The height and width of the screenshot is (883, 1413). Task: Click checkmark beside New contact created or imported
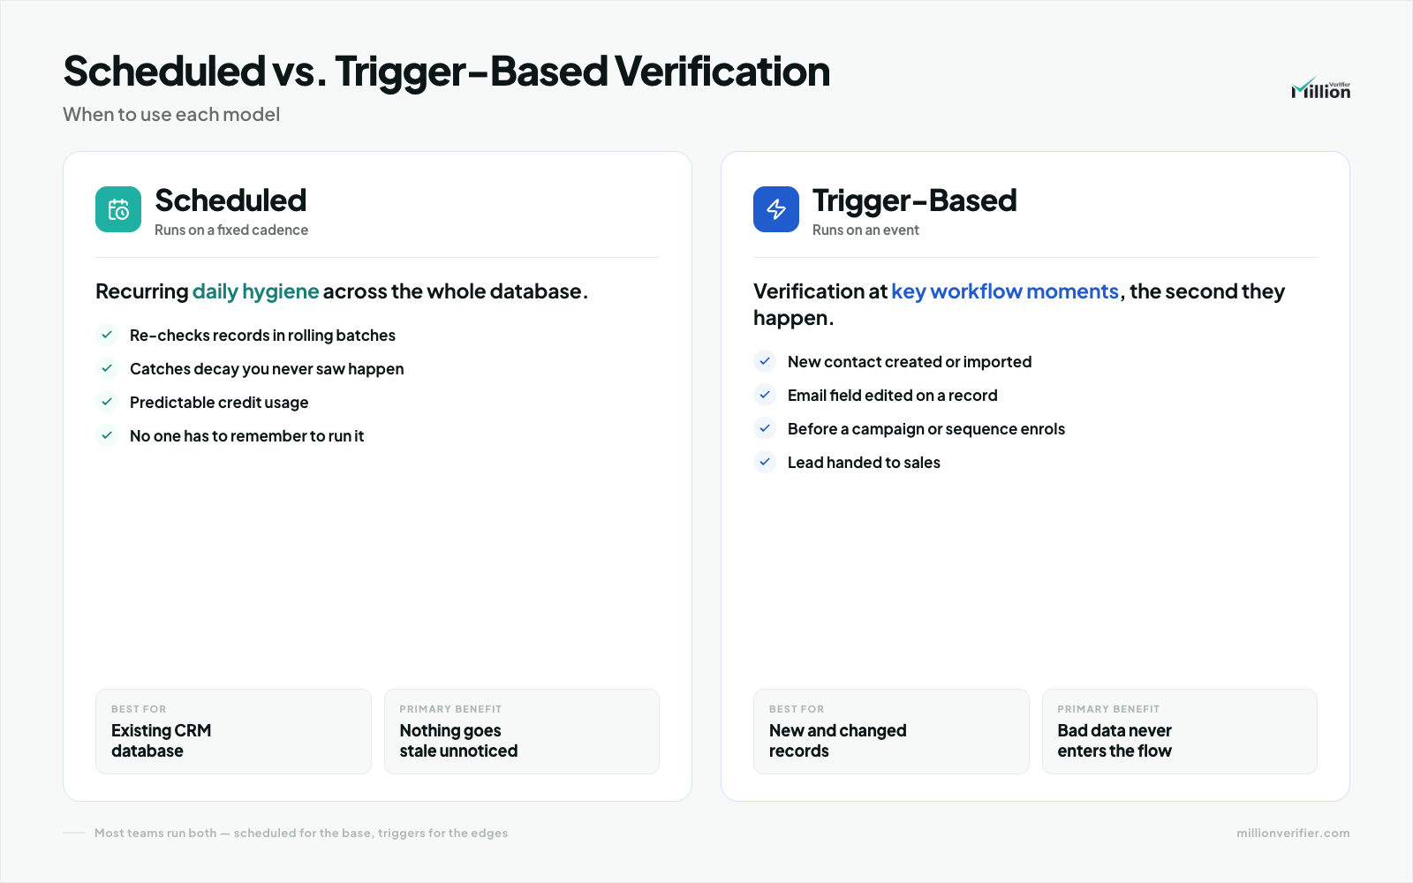tap(765, 361)
